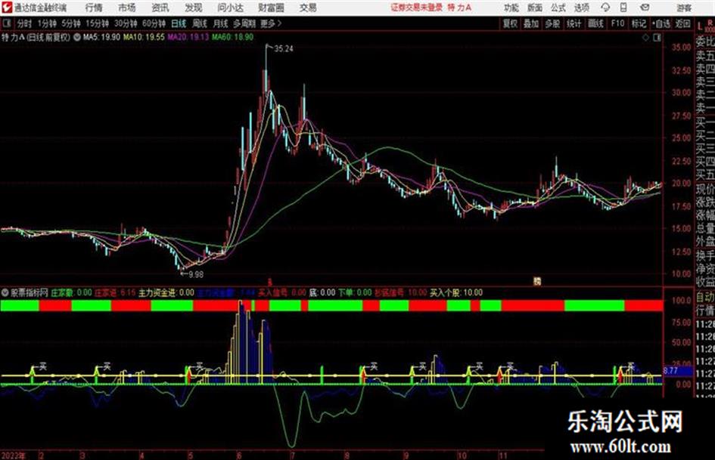Viewport: 715px width, 460px height.
Task: Expand the 股票指标网 indicator dropdown arrow
Action: pyautogui.click(x=5, y=293)
